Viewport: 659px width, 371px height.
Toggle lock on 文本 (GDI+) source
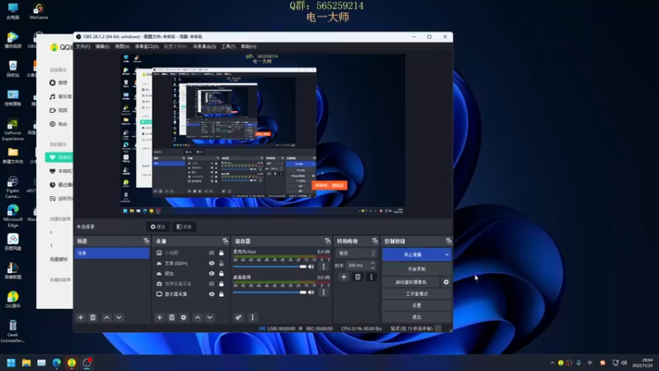[221, 263]
